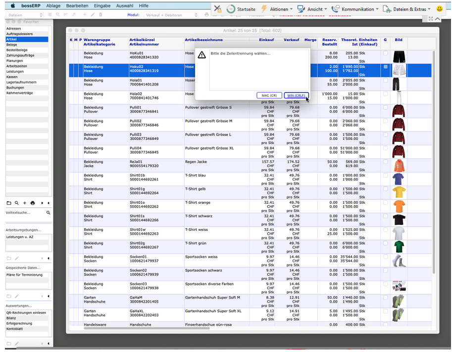Click the Startseite home icon
The image size is (453, 352).
pyautogui.click(x=231, y=9)
